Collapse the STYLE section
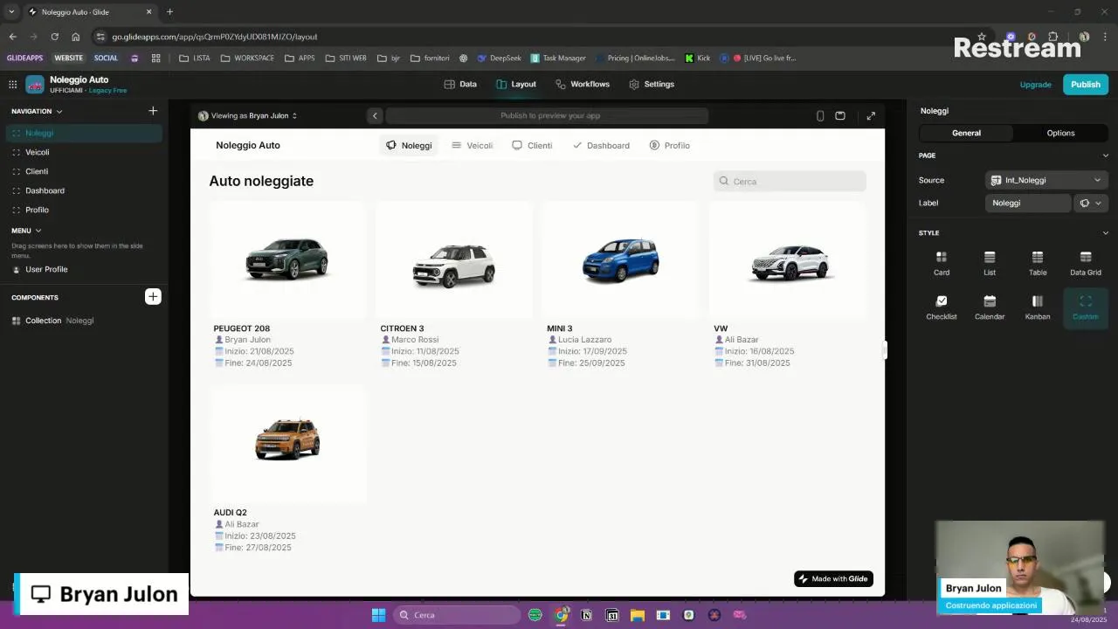1118x629 pixels. point(1105,233)
